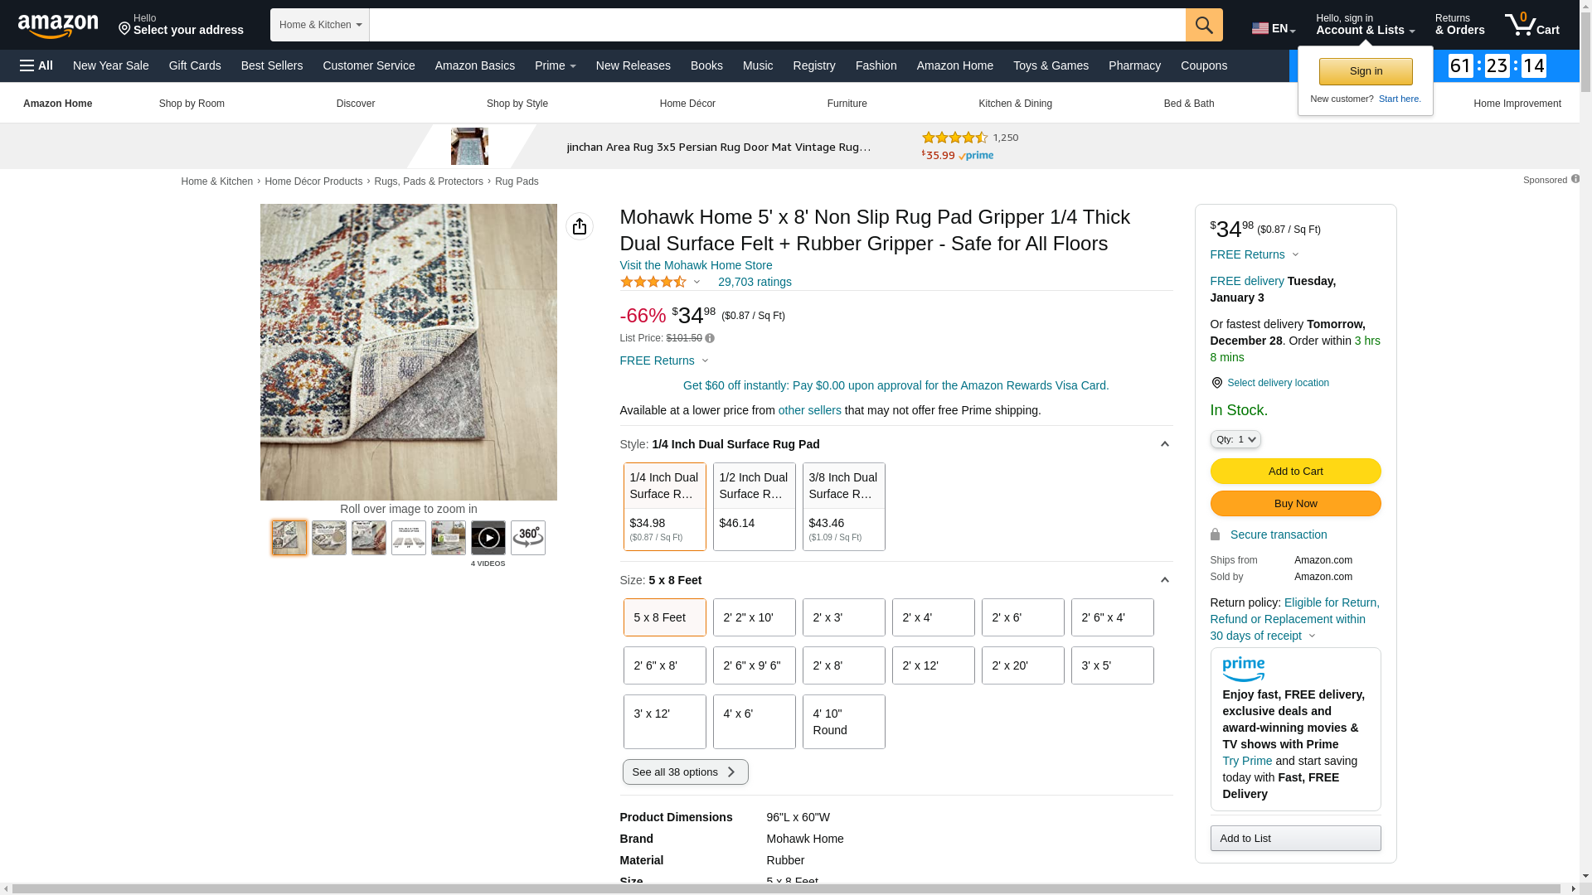Select the 1/2 Inch Dual Surface style
1592x895 pixels.
pyautogui.click(x=754, y=506)
